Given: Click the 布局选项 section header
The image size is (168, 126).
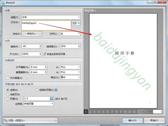Looking at the screenshot, I should 10,60.
